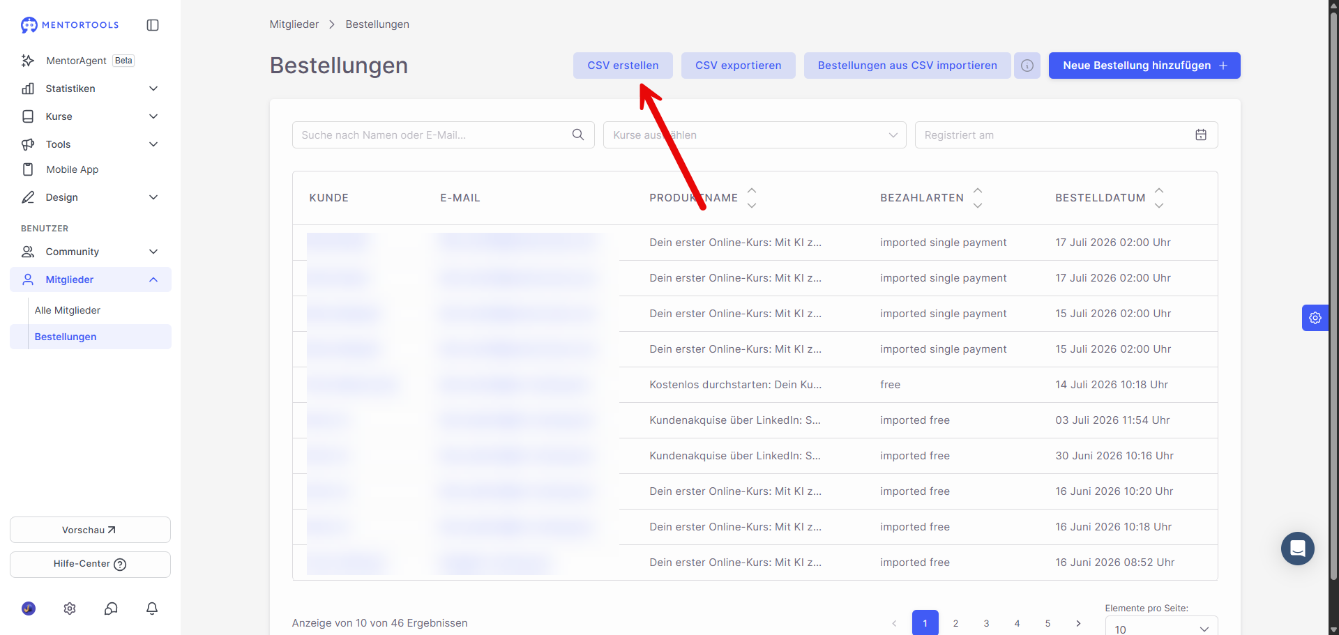
Task: Open notifications bell
Action: point(152,609)
